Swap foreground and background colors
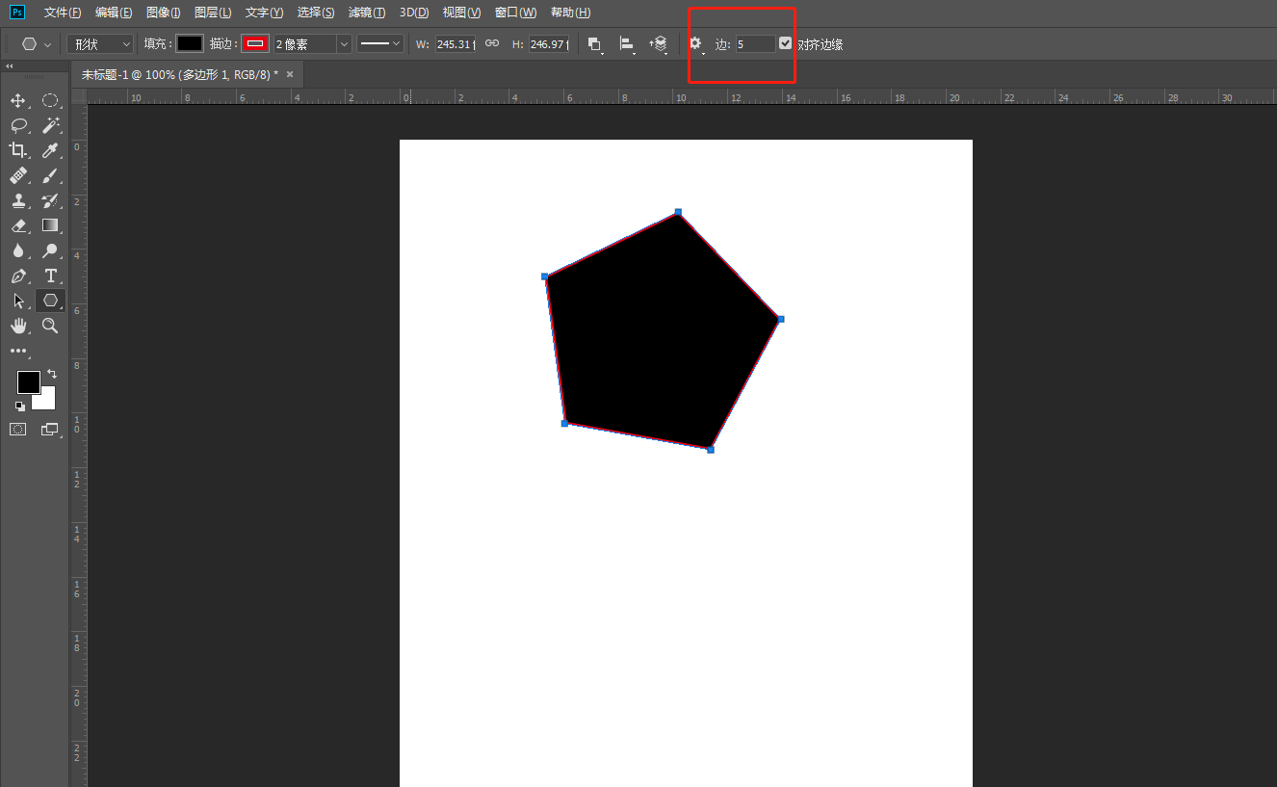 (52, 374)
